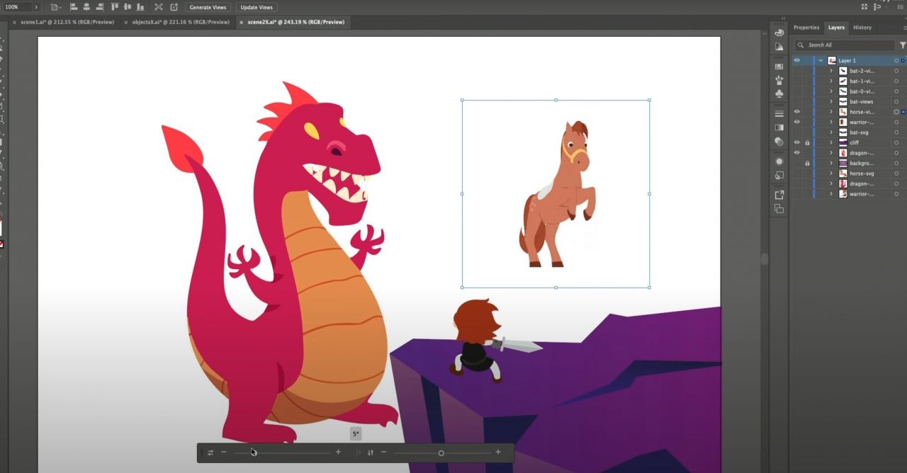Expand the dragon sublayer below cliff
Image resolution: width=907 pixels, height=473 pixels.
point(831,153)
